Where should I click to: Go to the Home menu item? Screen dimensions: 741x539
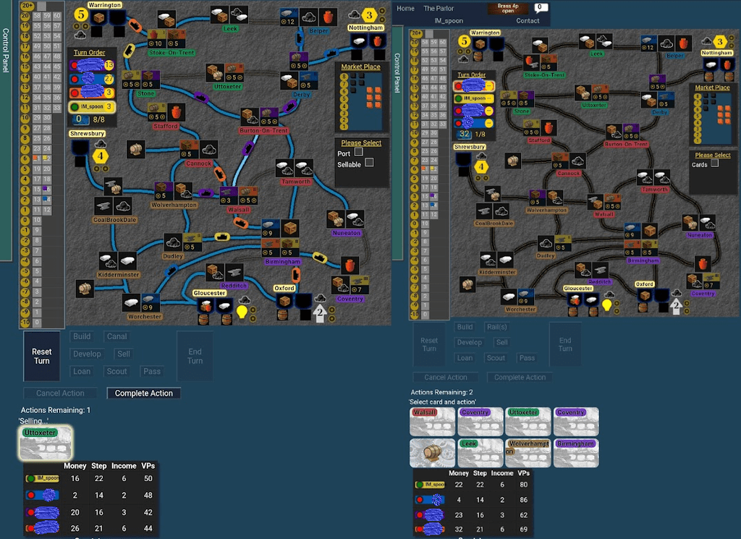(405, 9)
